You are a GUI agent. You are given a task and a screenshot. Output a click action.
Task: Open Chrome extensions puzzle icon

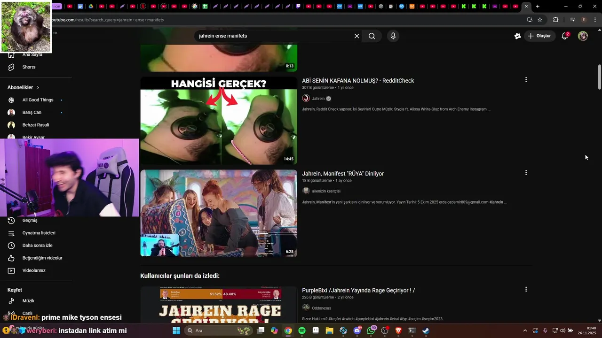(555, 20)
